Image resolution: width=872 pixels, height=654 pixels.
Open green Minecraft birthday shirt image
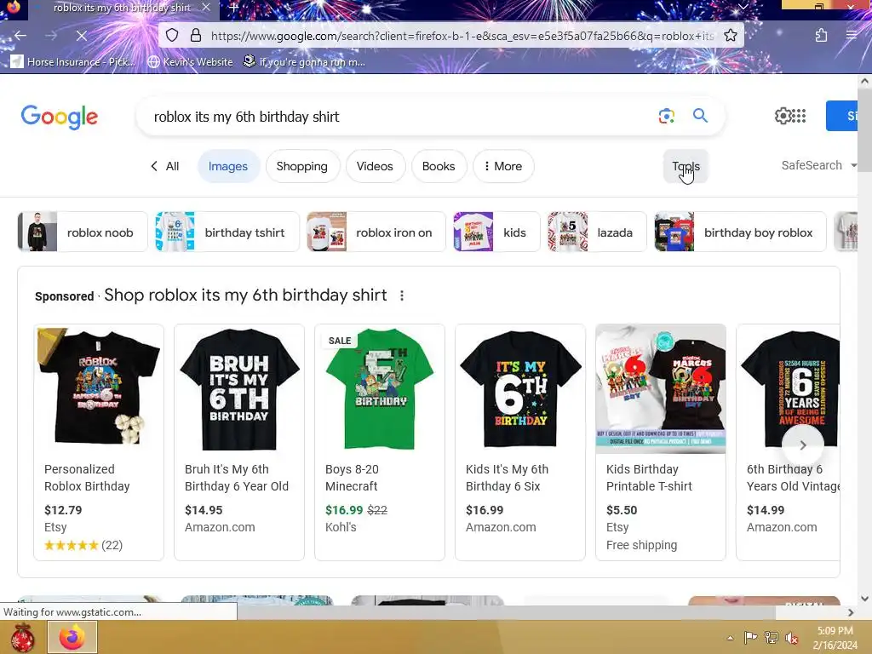click(x=380, y=388)
